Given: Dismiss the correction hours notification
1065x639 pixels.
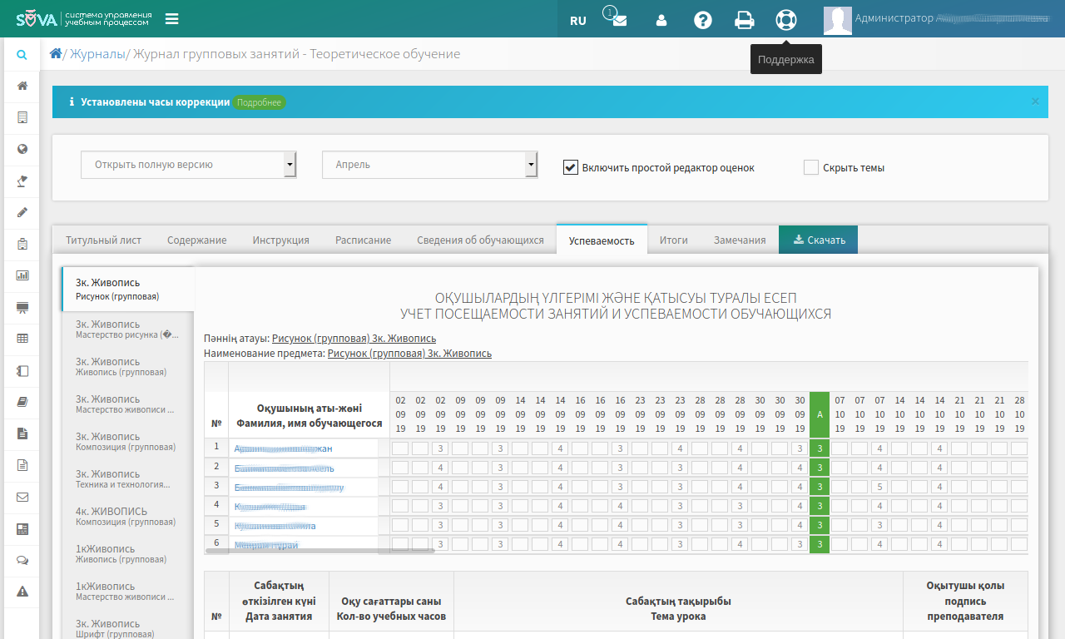Looking at the screenshot, I should 1035,102.
